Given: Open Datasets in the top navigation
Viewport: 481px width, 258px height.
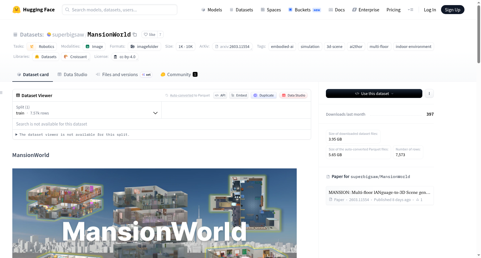Looking at the screenshot, I should 241,10.
